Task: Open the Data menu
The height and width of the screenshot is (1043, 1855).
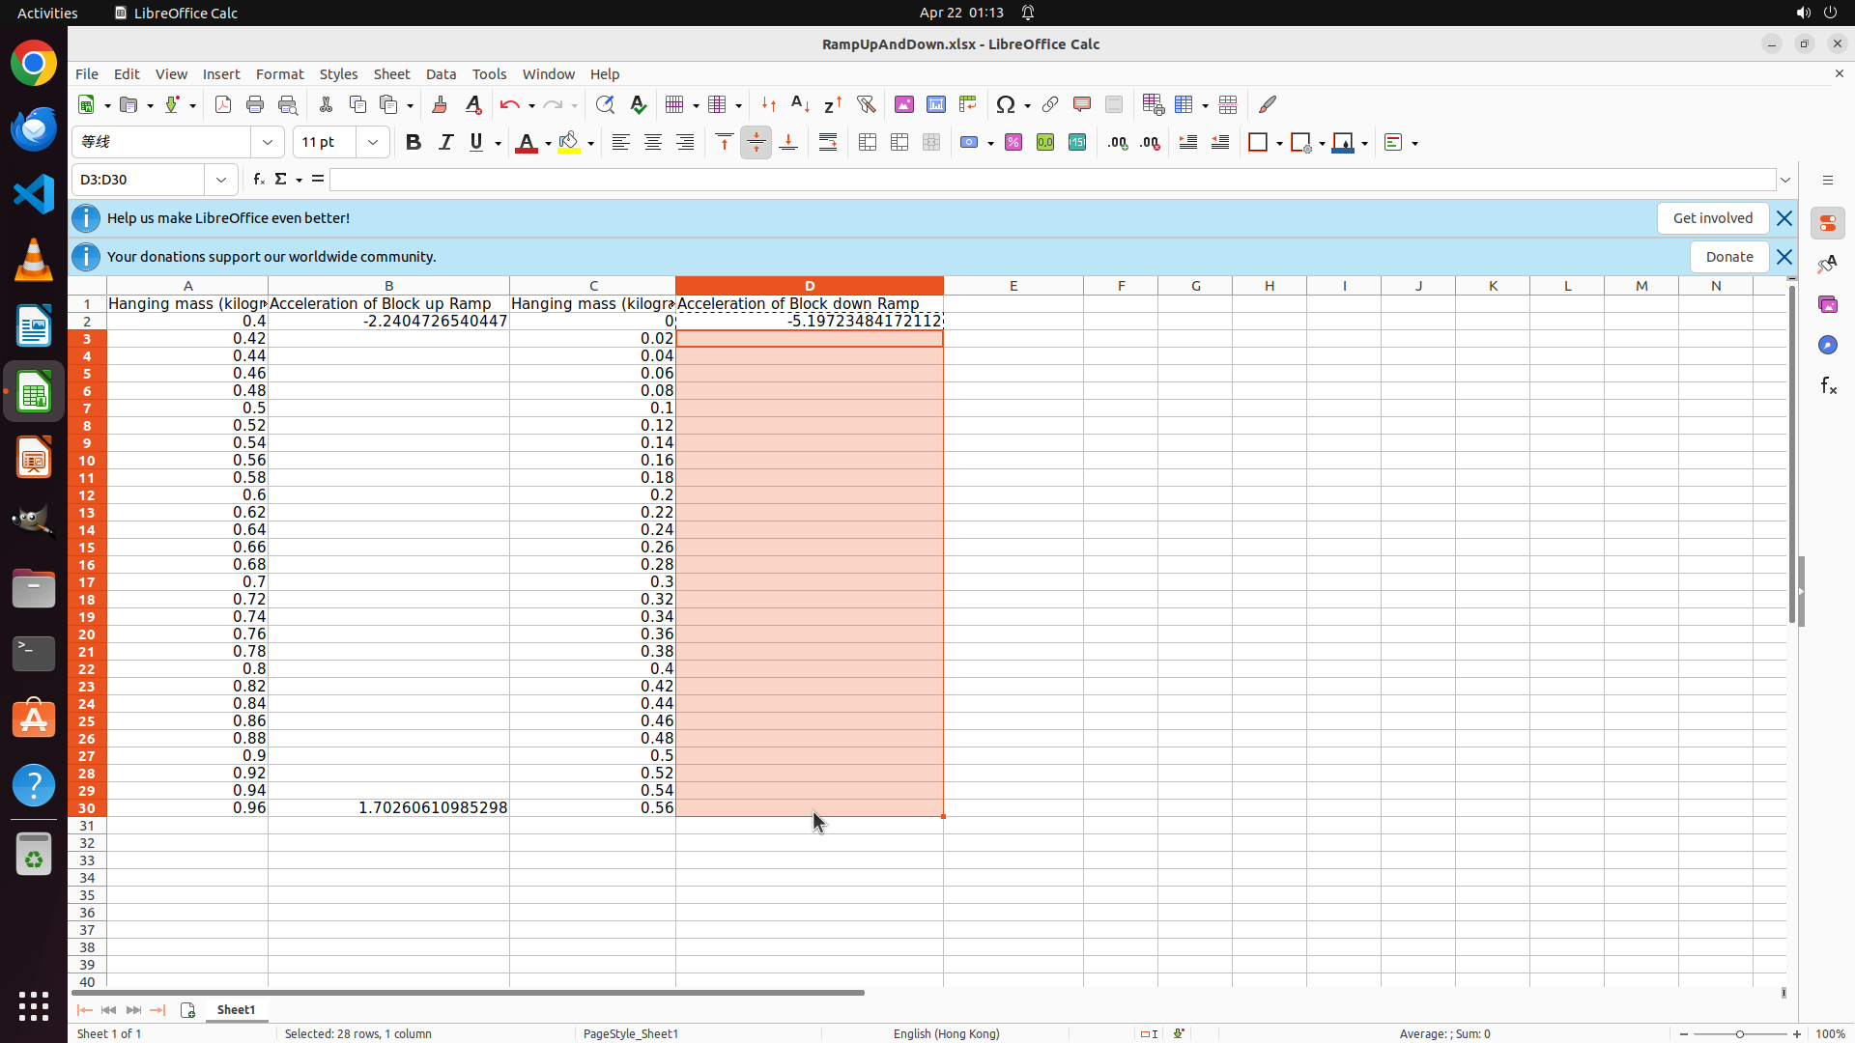Action: point(441,74)
